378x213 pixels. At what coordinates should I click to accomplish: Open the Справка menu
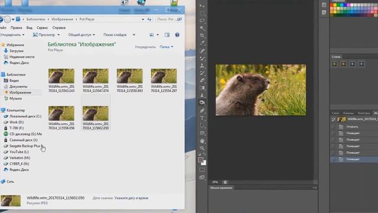[x=59, y=28]
